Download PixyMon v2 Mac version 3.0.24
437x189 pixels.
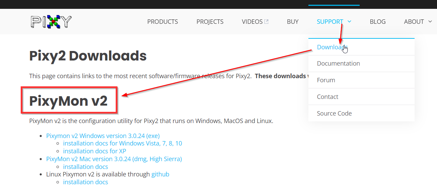[114, 159]
